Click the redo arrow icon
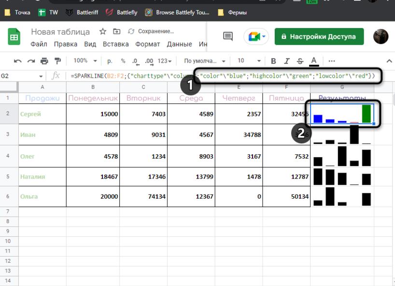395x286 pixels. point(31,61)
